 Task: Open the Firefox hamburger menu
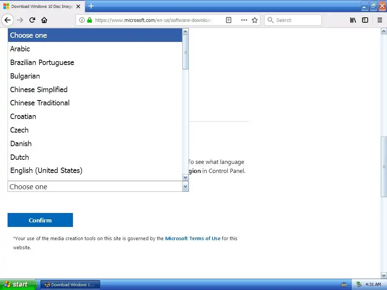click(x=380, y=20)
